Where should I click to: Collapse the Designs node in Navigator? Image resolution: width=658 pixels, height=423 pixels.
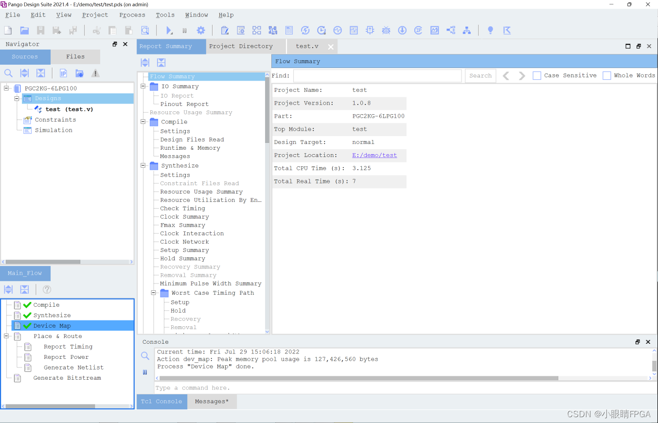click(x=17, y=99)
